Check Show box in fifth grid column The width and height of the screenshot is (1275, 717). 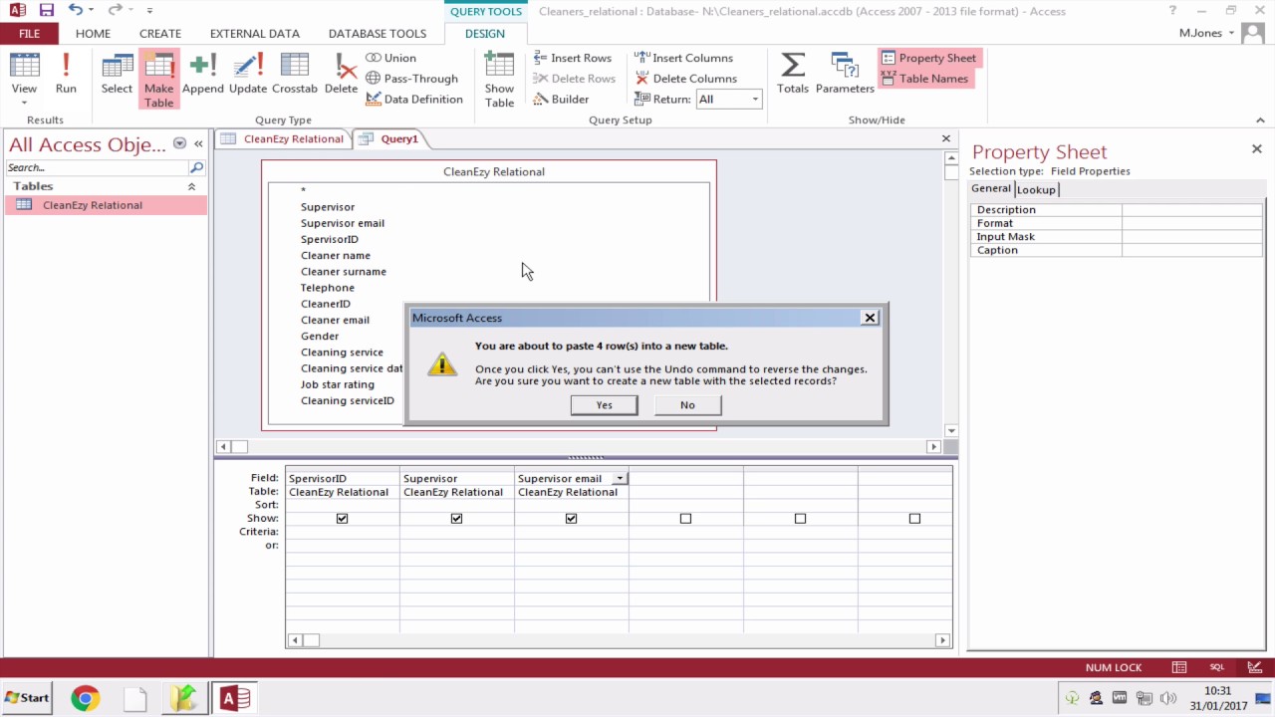[800, 519]
